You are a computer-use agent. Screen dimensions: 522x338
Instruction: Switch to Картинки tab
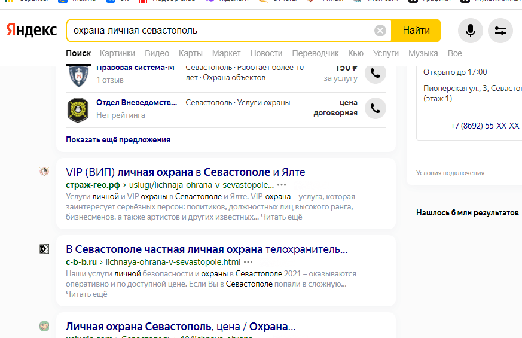click(x=118, y=53)
